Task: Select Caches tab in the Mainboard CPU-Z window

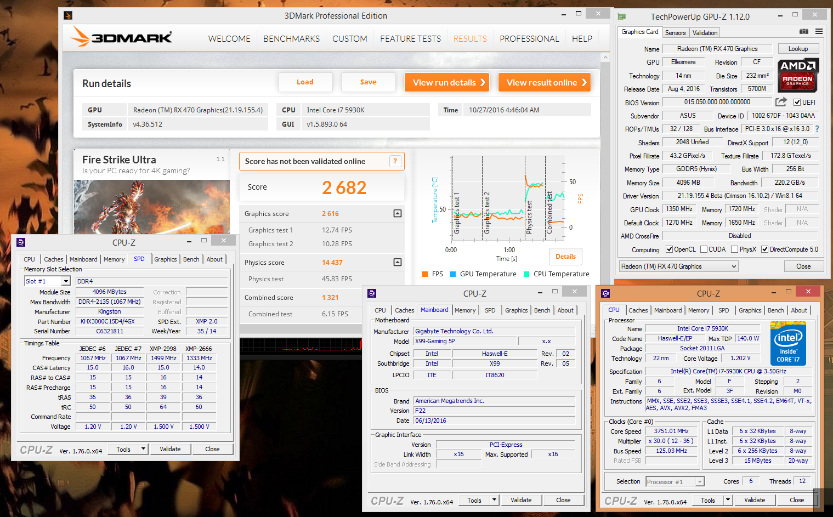Action: (x=404, y=310)
